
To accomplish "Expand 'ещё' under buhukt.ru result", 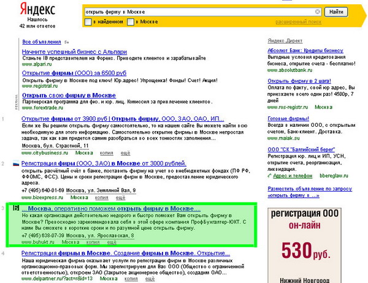I will [112, 242].
